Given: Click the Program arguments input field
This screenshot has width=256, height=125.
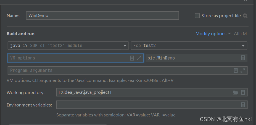Looking at the screenshot, I should 119,71.
